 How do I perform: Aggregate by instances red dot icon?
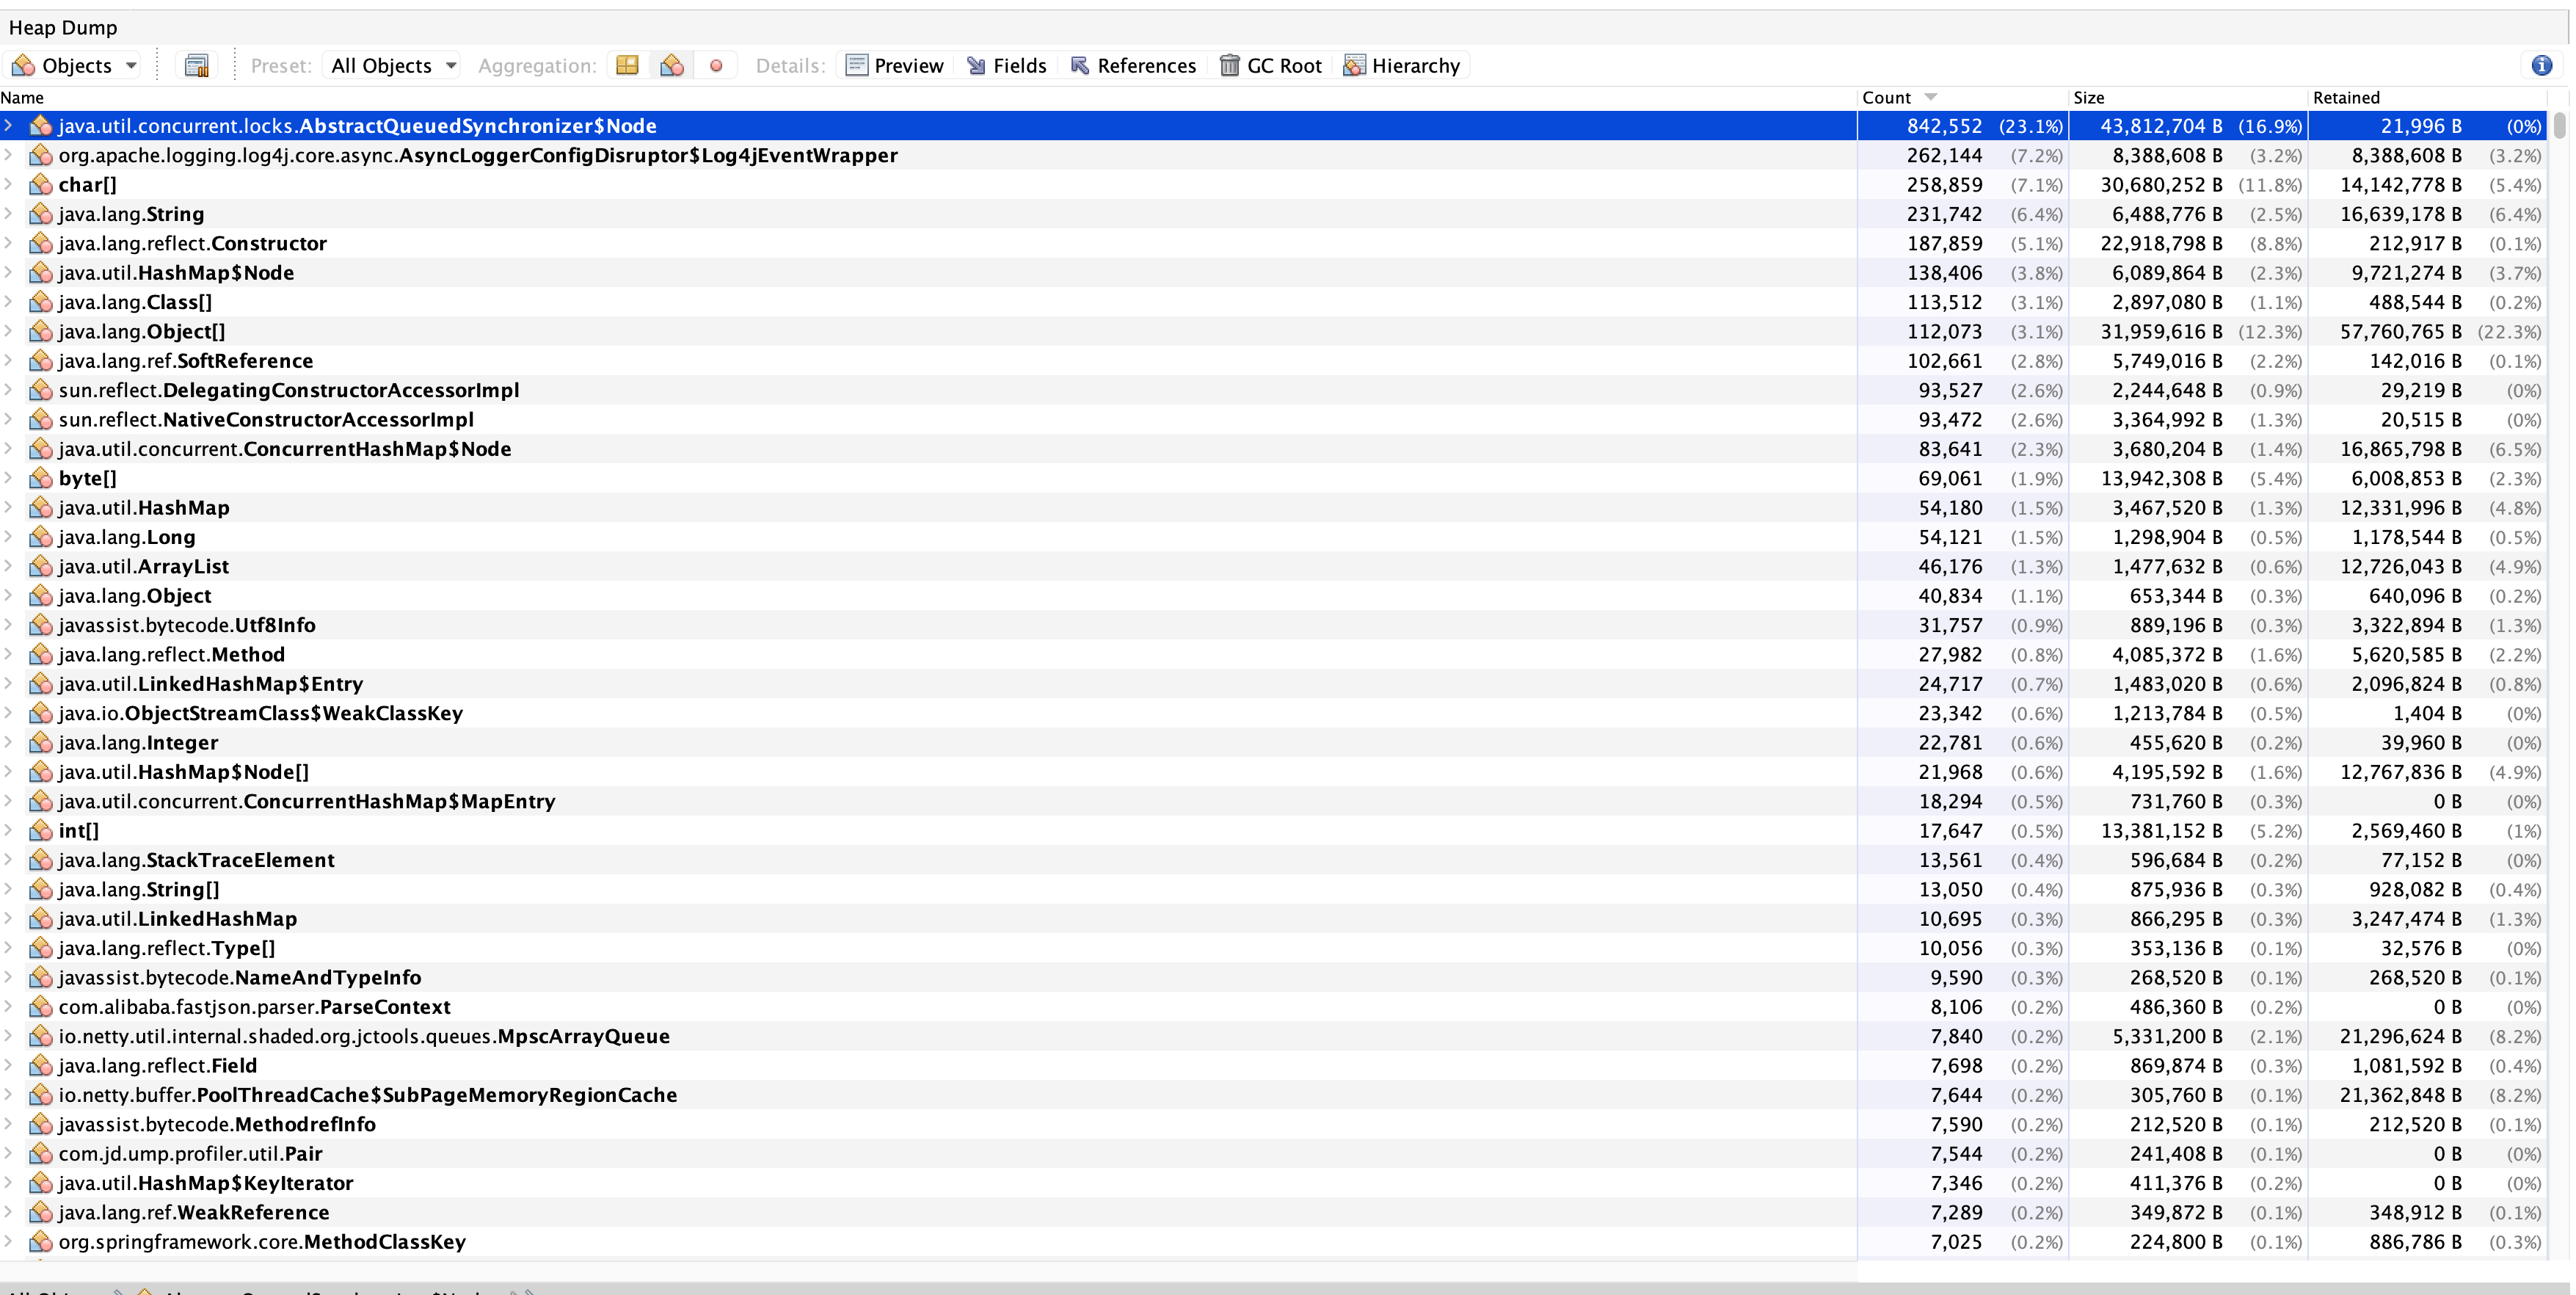coord(716,66)
